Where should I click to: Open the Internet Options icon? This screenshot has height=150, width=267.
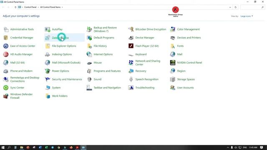[89, 54]
